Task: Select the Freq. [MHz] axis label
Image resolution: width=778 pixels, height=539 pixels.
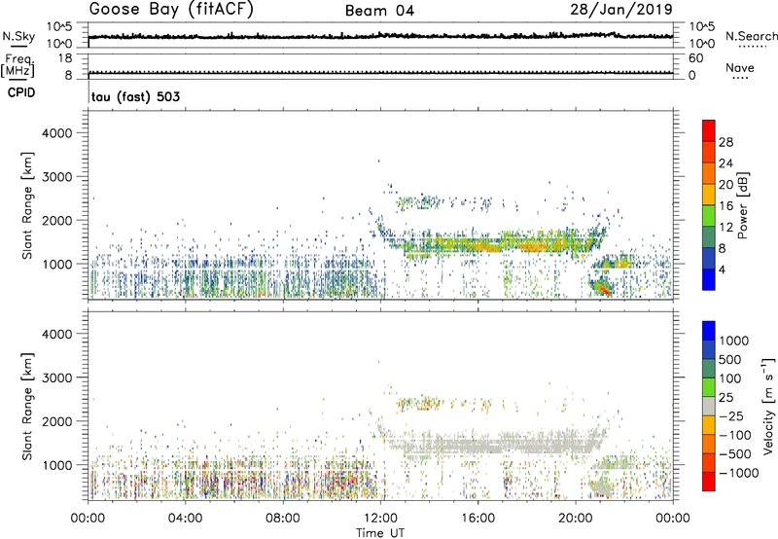Action: [x=18, y=66]
